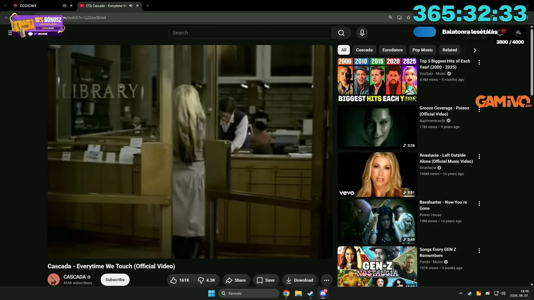The width and height of the screenshot is (534, 300).
Task: Open the Discord system tray icon
Action: [488, 293]
